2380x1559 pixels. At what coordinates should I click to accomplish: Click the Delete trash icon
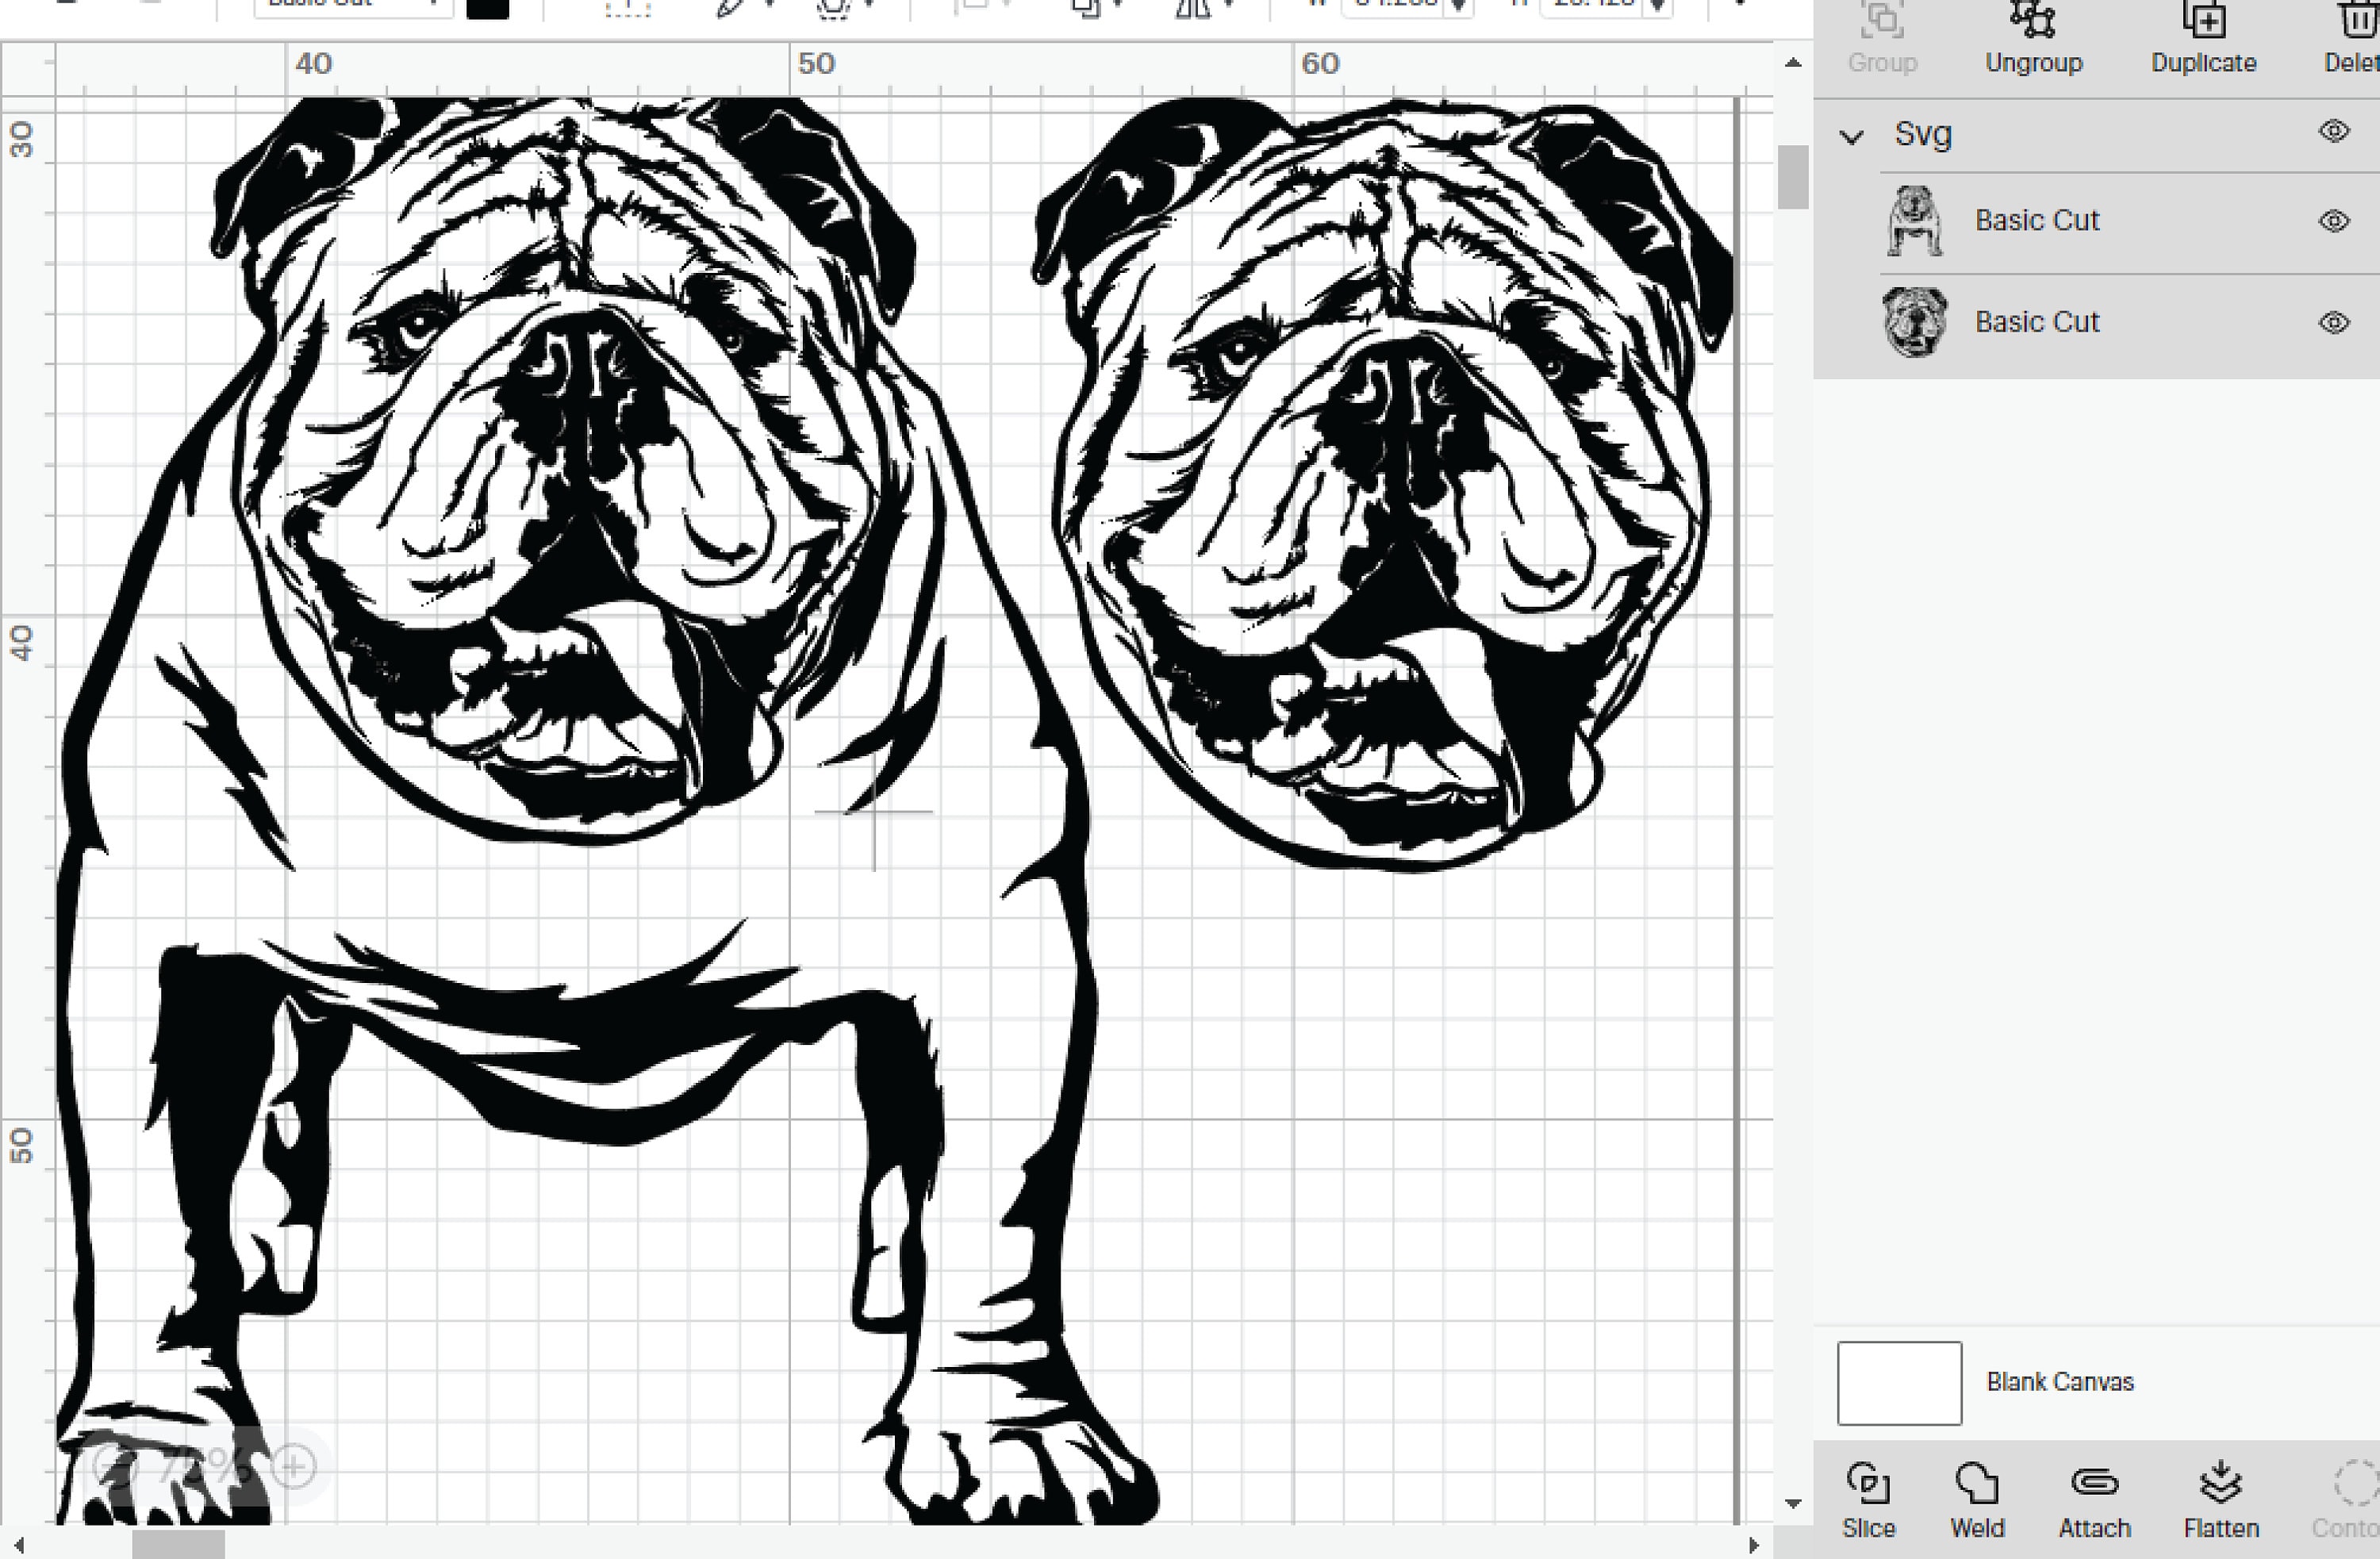[x=2360, y=20]
